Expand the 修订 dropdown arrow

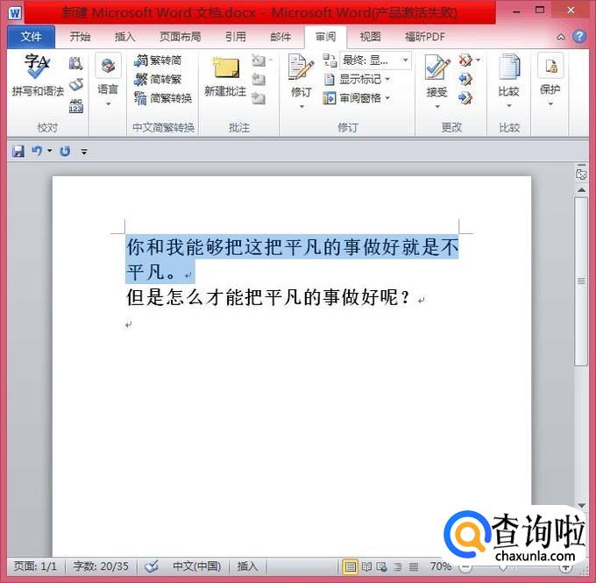(x=302, y=107)
